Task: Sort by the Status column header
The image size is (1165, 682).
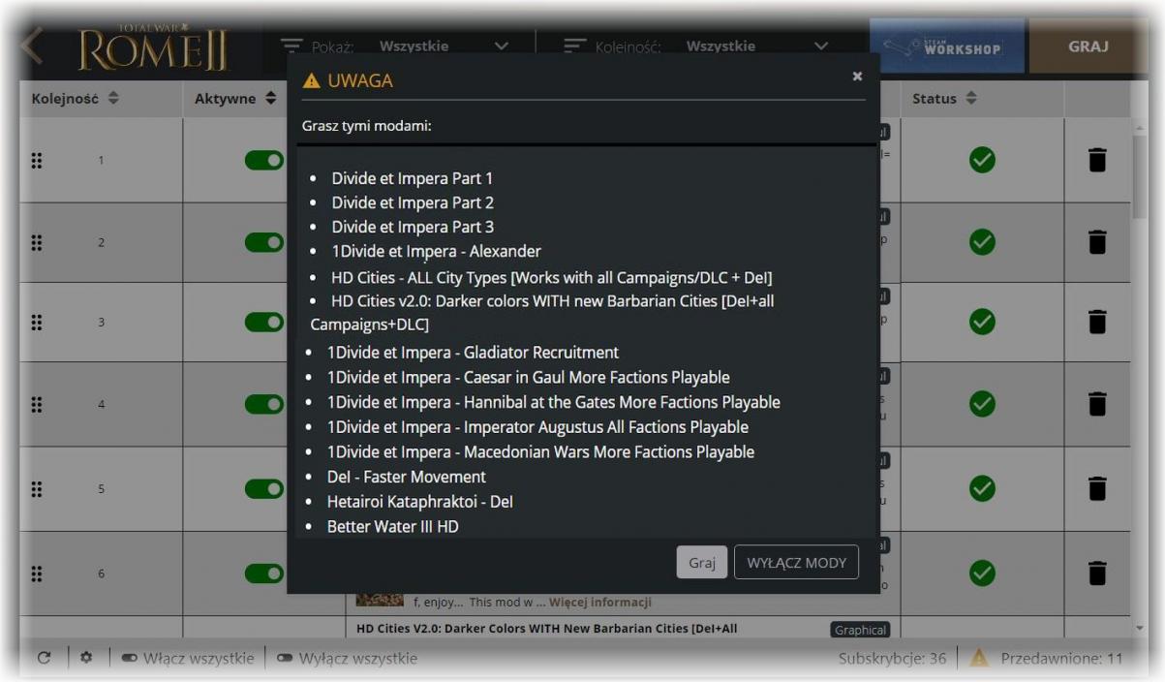Action: pyautogui.click(x=944, y=99)
